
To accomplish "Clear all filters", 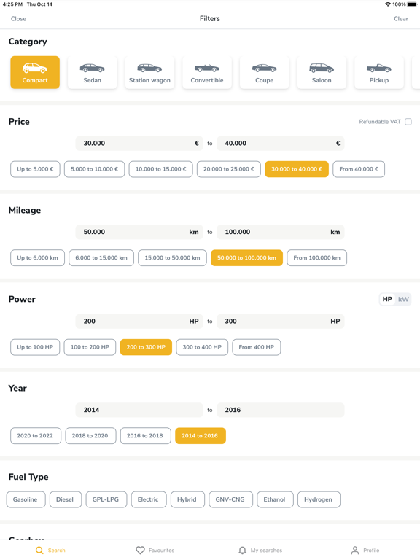I will click(x=401, y=19).
